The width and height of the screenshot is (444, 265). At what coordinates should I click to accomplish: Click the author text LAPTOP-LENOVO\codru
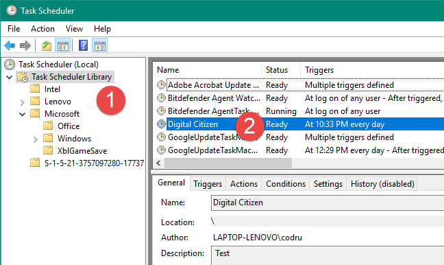pyautogui.click(x=258, y=237)
